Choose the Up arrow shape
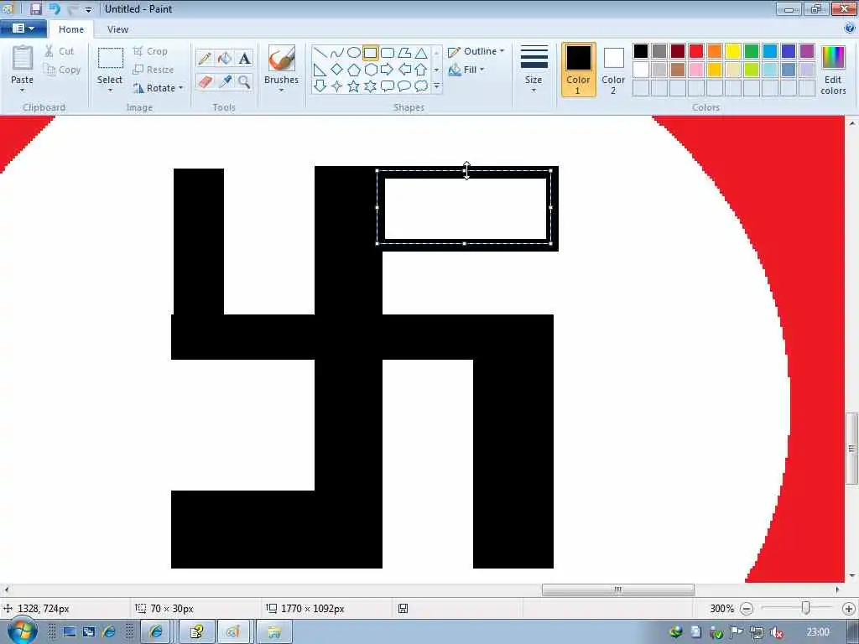 point(421,70)
